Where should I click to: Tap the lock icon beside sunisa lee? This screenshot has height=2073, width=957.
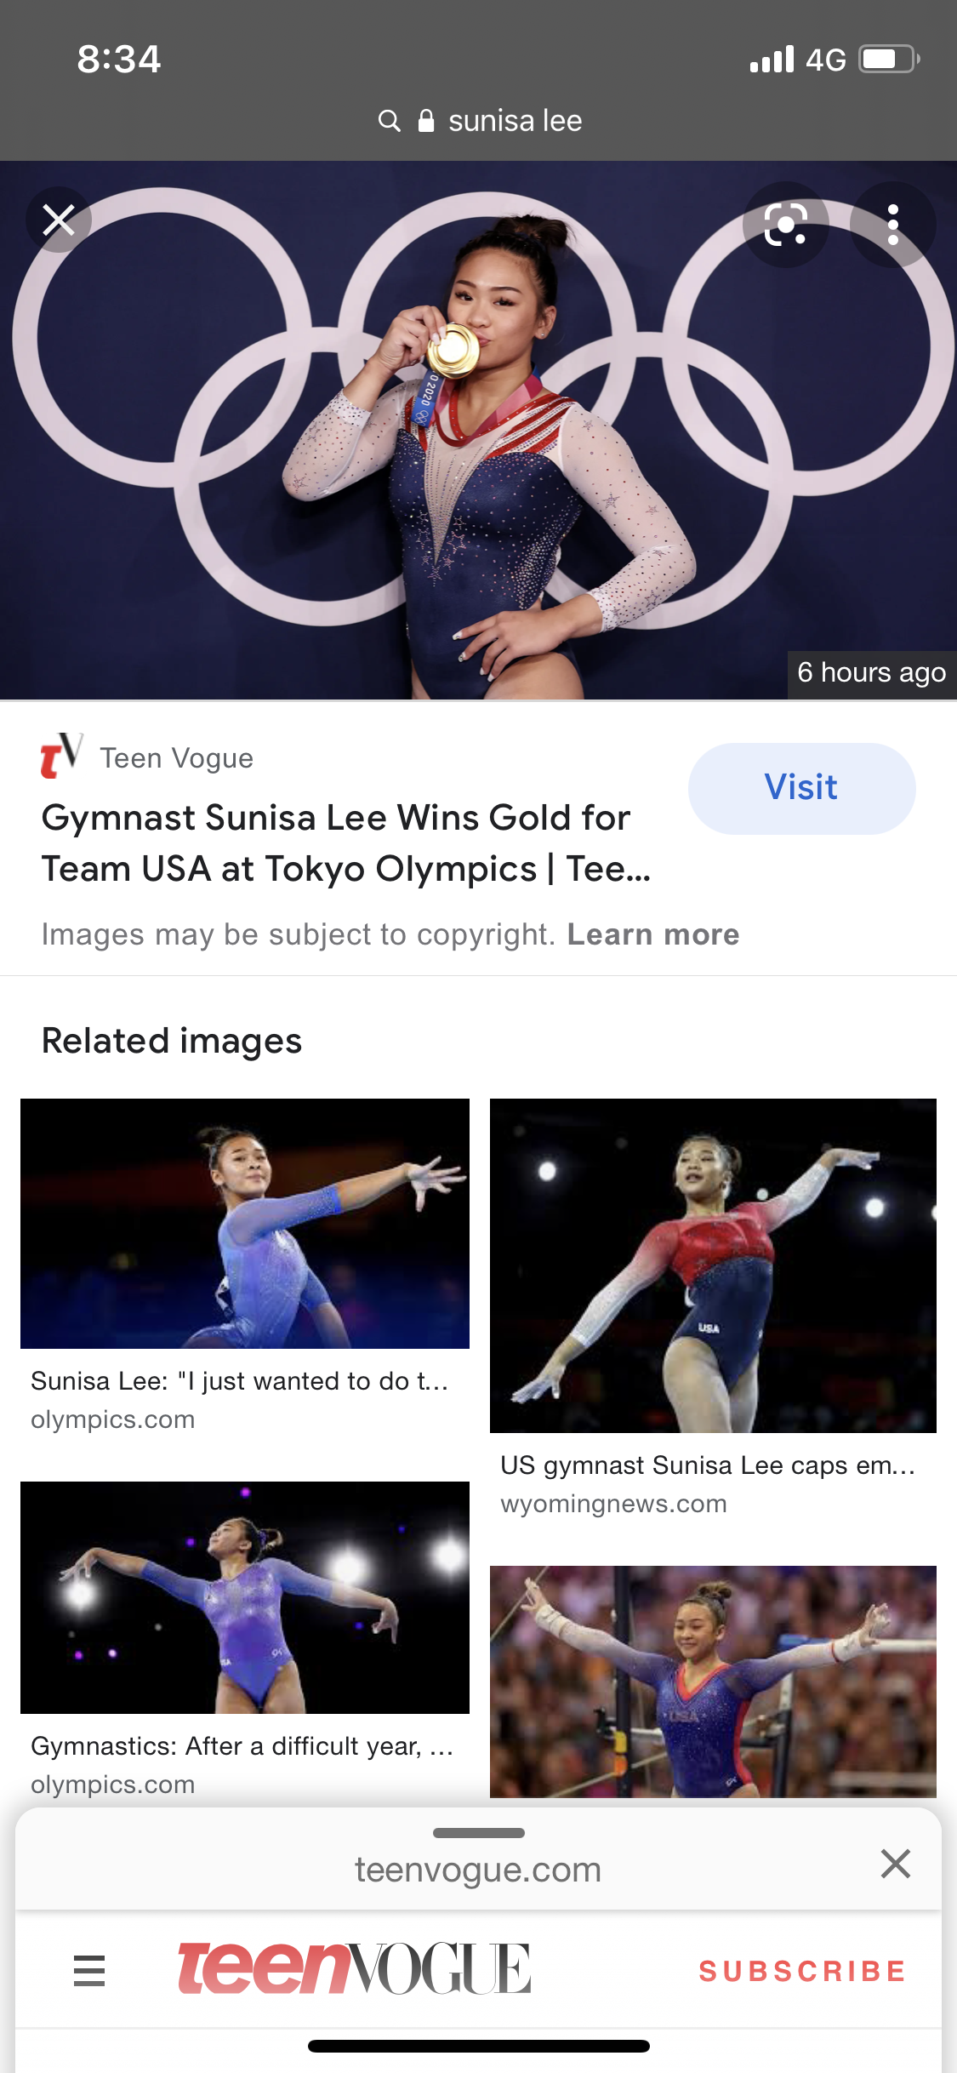[426, 121]
